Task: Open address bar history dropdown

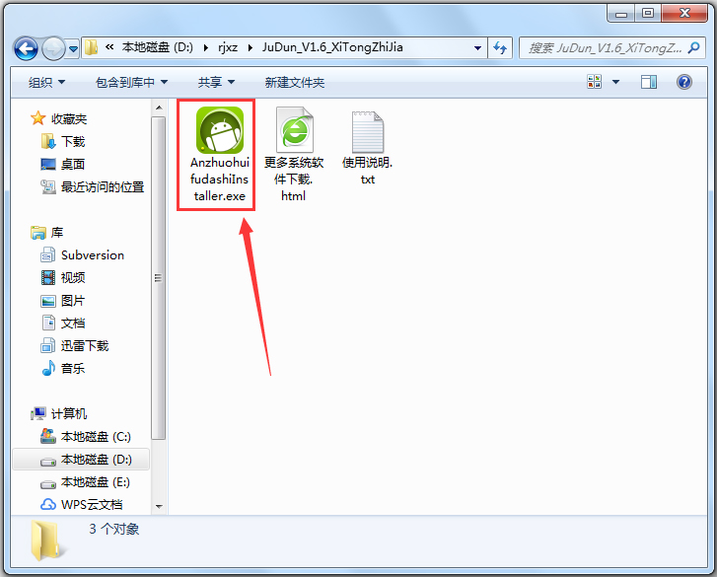Action: [x=477, y=47]
